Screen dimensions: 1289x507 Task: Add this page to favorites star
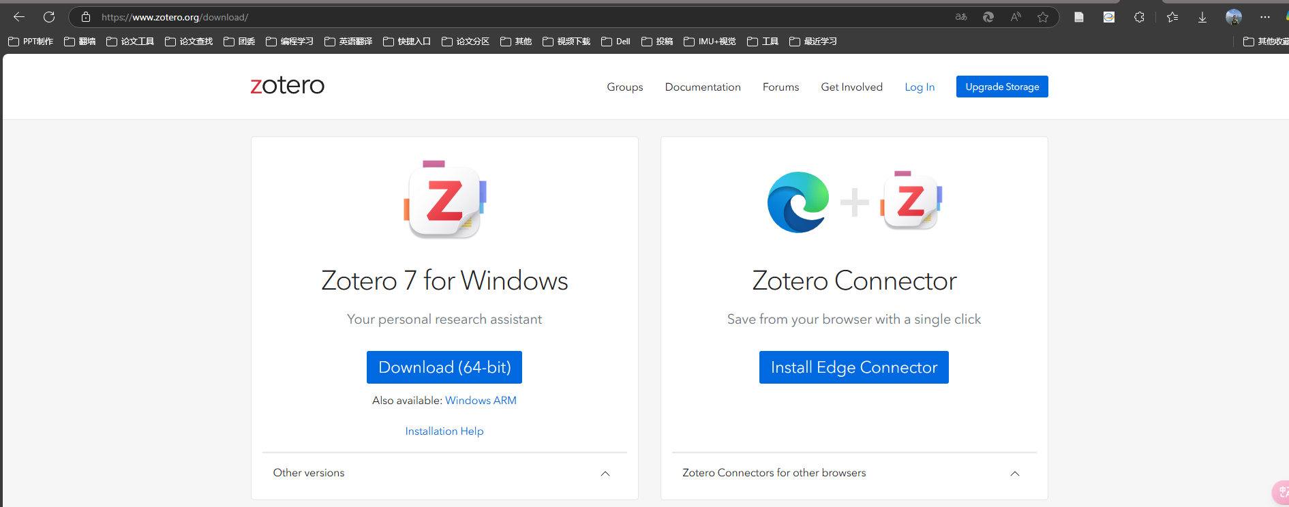coord(1043,17)
